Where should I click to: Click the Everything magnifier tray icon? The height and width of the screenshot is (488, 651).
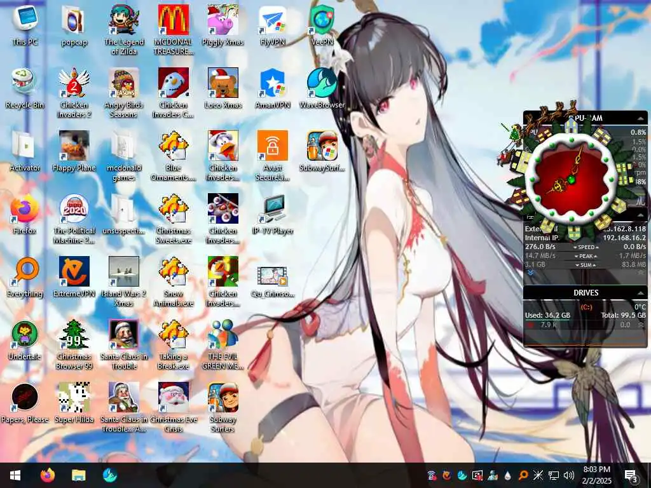coord(523,475)
